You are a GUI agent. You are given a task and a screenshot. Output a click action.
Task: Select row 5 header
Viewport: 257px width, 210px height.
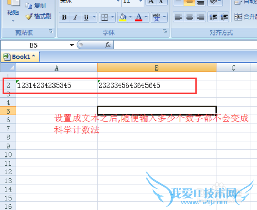pyautogui.click(x=8, y=111)
